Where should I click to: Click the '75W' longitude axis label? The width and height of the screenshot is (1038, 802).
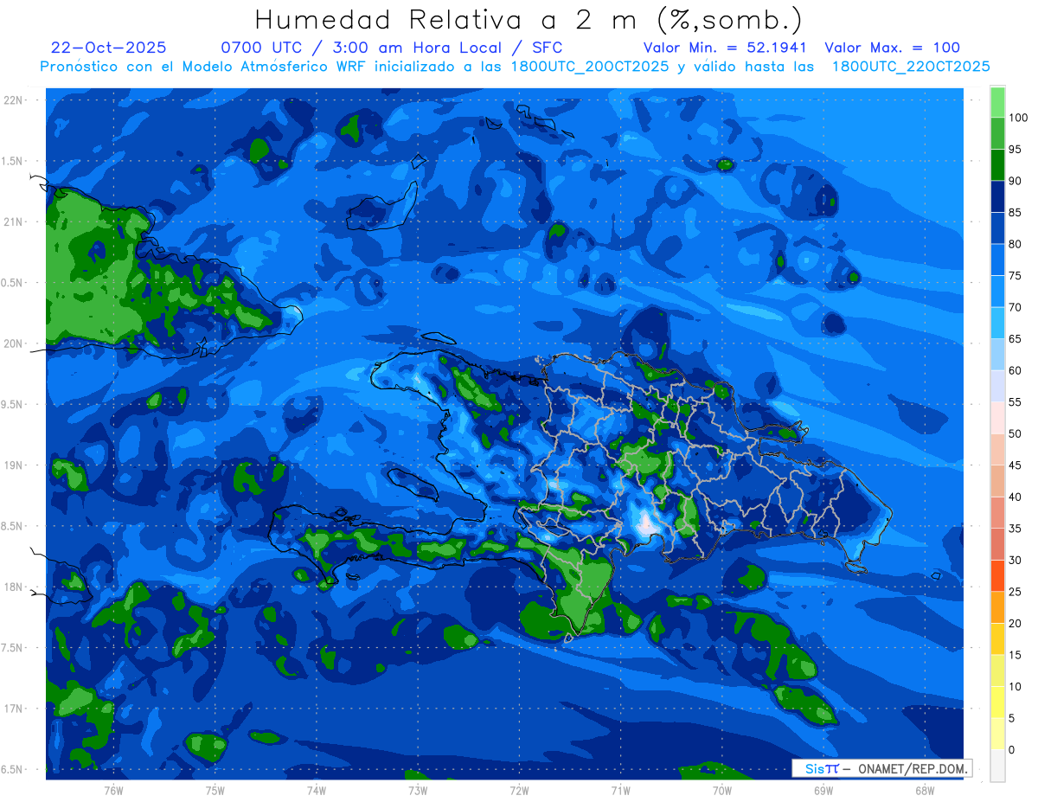215,791
